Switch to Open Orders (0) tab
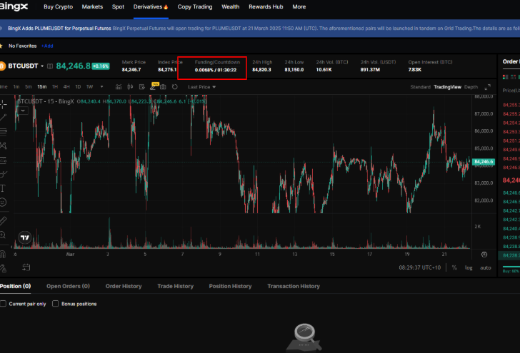 point(68,286)
